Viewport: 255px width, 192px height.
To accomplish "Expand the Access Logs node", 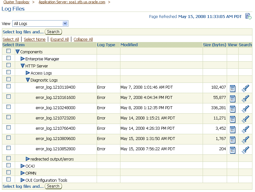I will coord(28,73).
